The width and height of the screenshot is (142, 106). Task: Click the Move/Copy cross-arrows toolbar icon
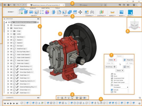[80, 12]
